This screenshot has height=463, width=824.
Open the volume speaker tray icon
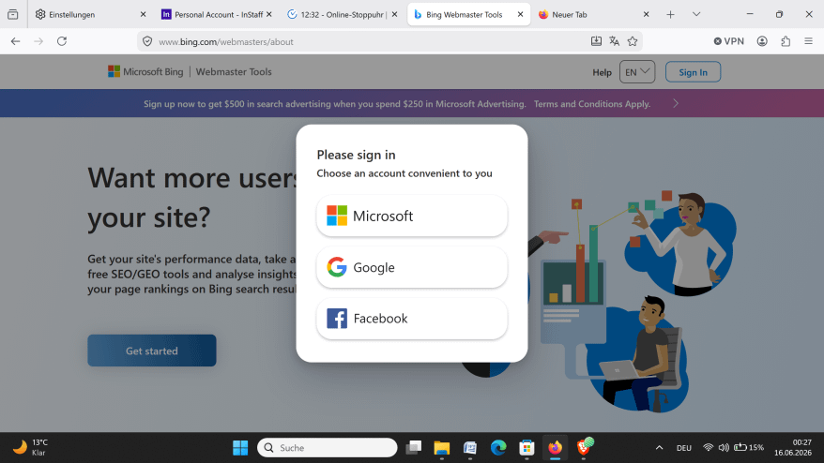[x=724, y=448]
